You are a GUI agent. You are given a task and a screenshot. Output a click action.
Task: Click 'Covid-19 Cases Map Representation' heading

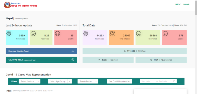28,75
